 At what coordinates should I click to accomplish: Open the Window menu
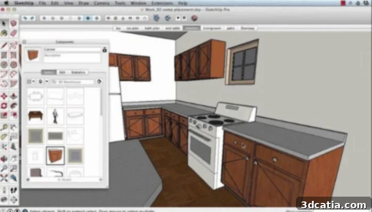click(x=138, y=3)
